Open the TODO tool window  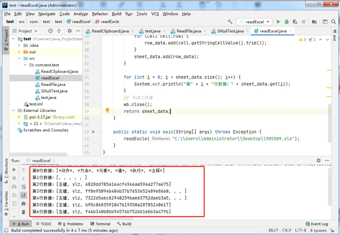tap(43, 224)
